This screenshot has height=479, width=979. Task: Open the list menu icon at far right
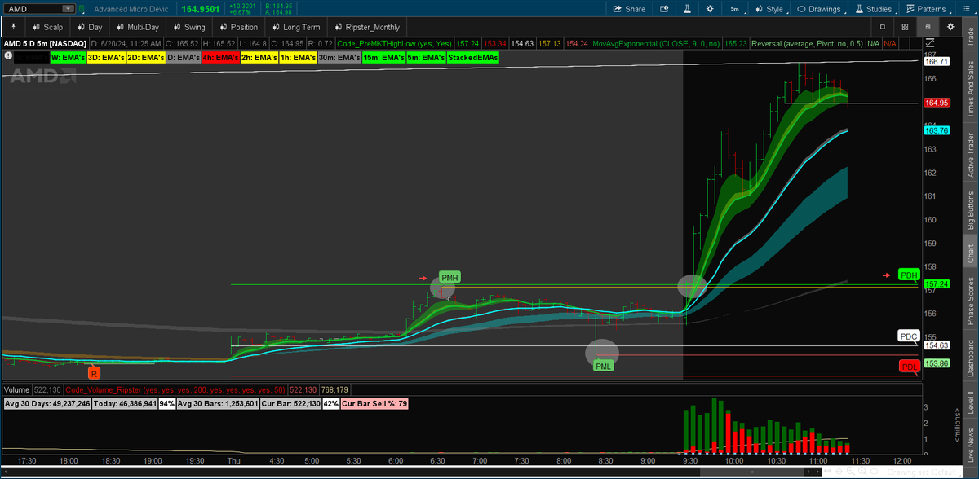pos(966,9)
